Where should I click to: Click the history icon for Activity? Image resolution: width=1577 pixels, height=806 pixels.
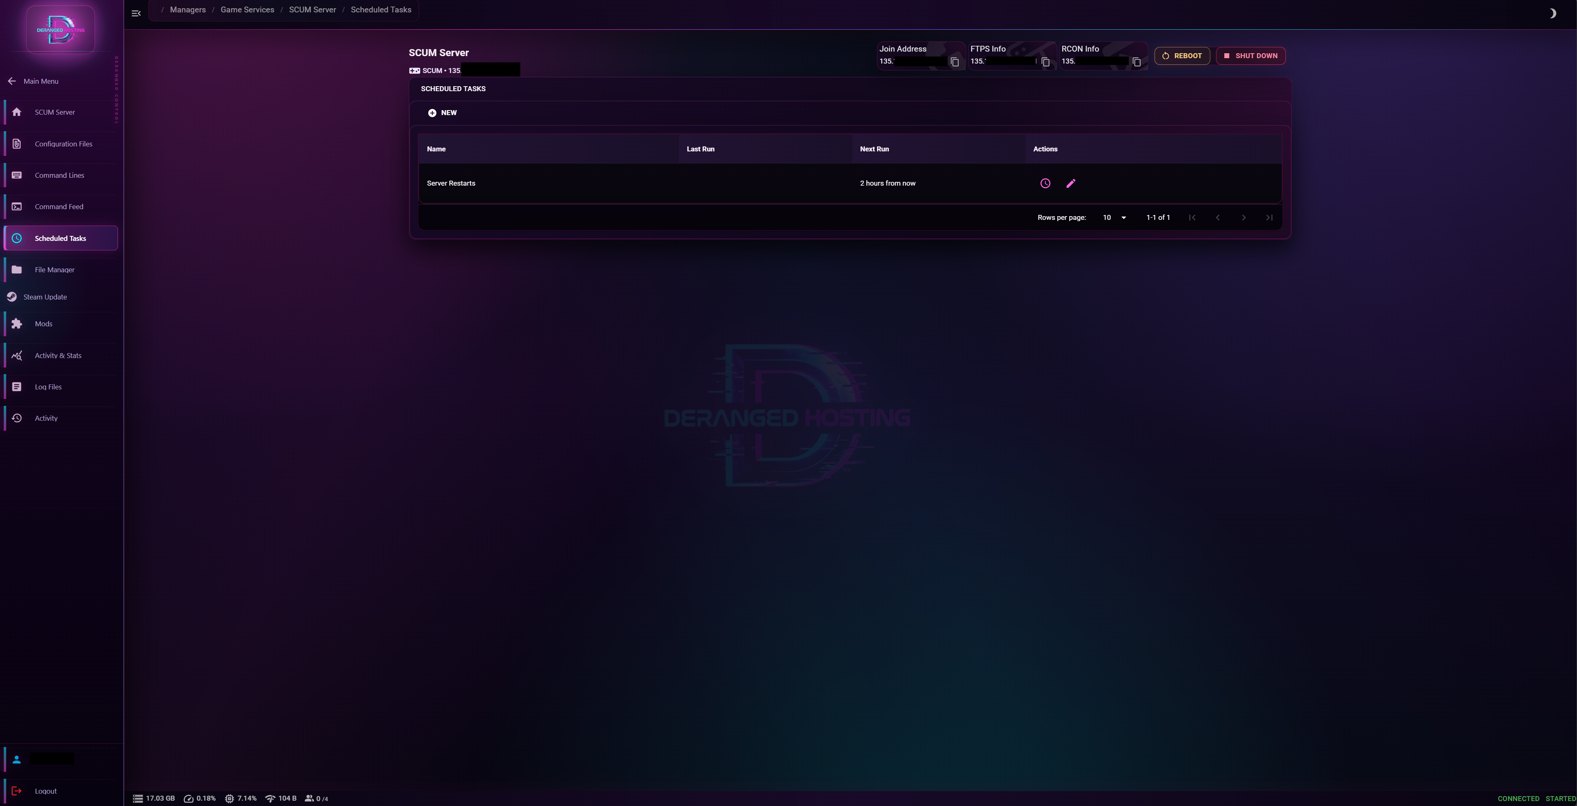coord(17,418)
